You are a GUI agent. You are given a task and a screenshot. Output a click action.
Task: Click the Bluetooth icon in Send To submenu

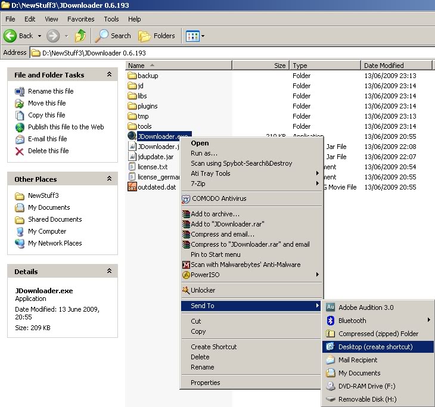[330, 321]
